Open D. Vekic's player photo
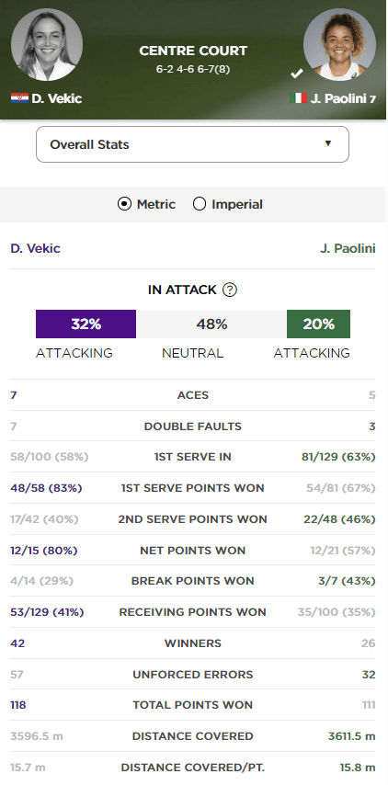388x785 pixels. pos(47,44)
